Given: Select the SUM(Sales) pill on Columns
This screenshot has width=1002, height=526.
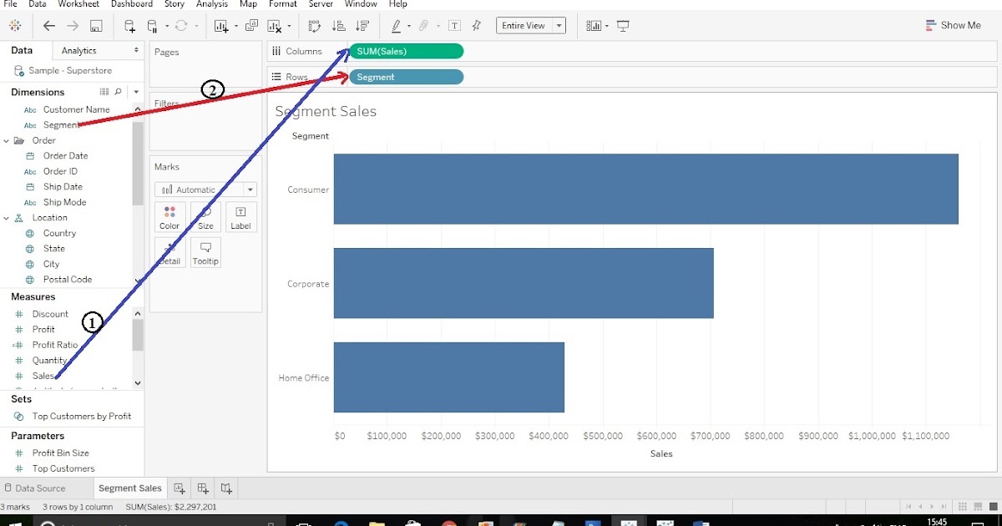Looking at the screenshot, I should (x=407, y=51).
